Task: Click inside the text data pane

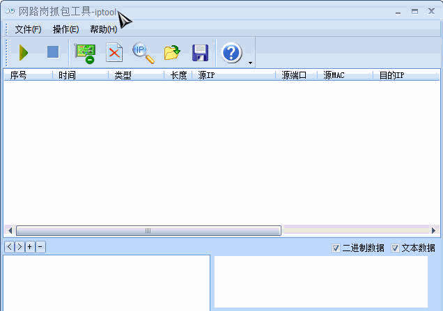Action: point(321,282)
